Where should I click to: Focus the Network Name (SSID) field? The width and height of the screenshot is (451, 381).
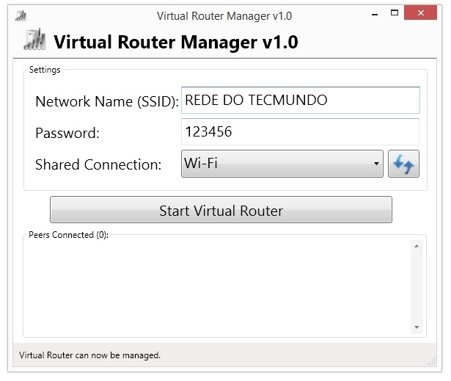301,100
